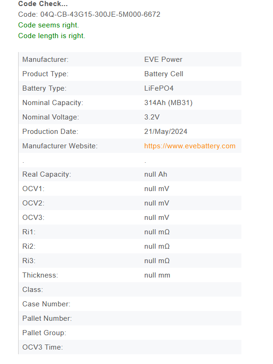Viewport: 273px width, 364px height.
Task: Click the 'Code Check...' heading
Action: tap(43, 4)
